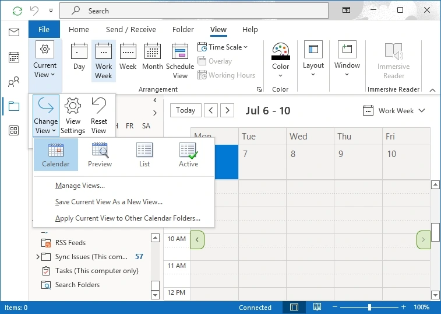Switch to Reading view in status bar

coord(317,307)
